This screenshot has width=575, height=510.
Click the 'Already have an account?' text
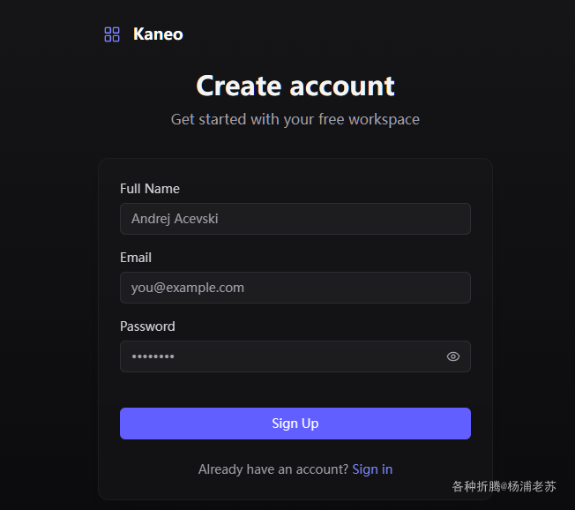[273, 469]
